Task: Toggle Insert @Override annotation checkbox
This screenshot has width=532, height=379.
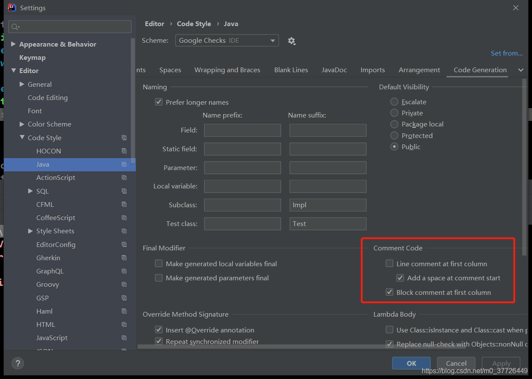Action: point(159,330)
